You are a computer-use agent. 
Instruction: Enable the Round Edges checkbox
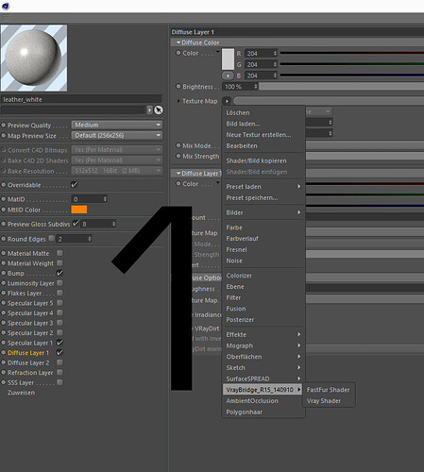(x=52, y=238)
